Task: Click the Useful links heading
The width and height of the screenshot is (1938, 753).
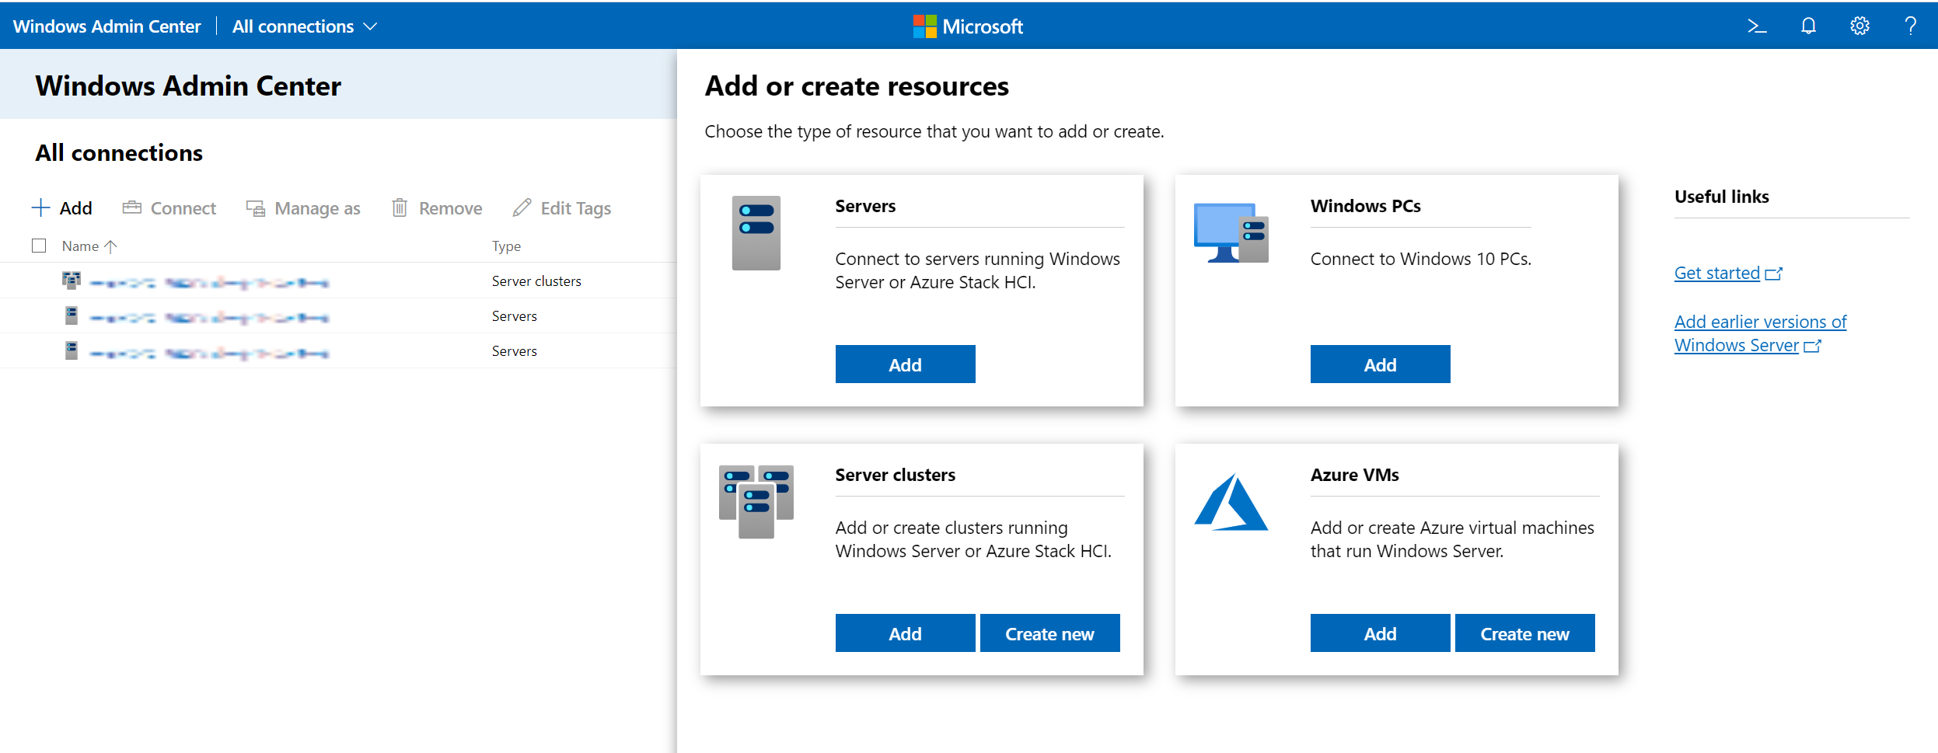Action: [1721, 197]
